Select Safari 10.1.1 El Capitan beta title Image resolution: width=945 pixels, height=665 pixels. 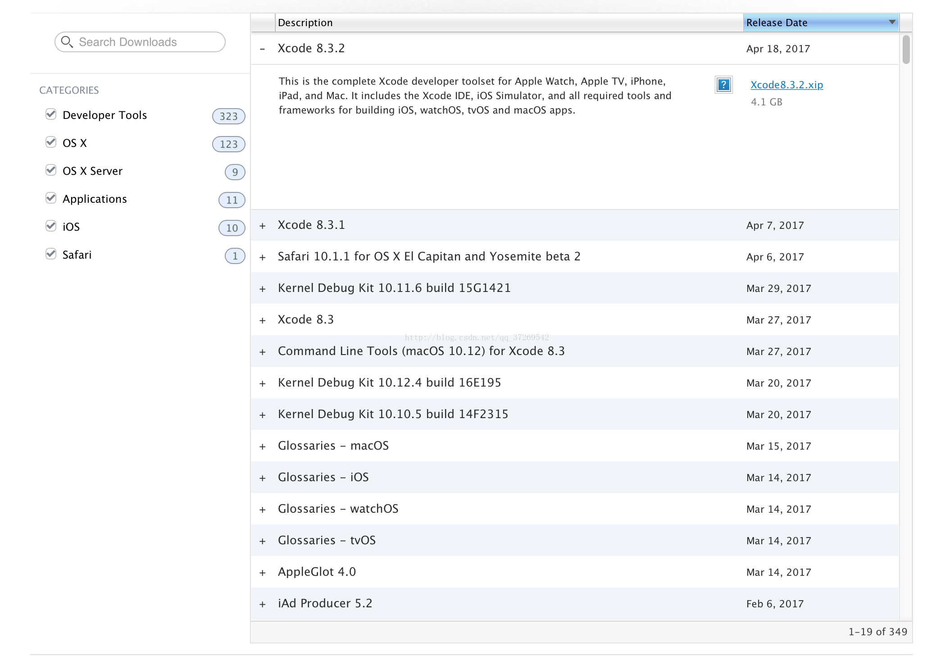pyautogui.click(x=429, y=256)
